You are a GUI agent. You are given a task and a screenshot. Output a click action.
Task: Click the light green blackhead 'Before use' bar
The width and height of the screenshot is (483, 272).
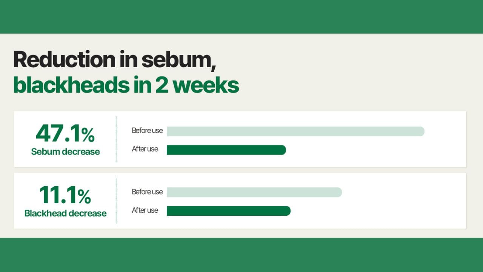(254, 192)
